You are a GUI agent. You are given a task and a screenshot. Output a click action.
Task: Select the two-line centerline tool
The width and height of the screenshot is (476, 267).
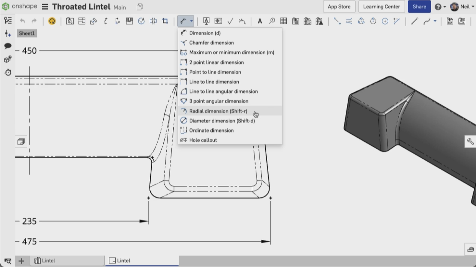click(349, 21)
